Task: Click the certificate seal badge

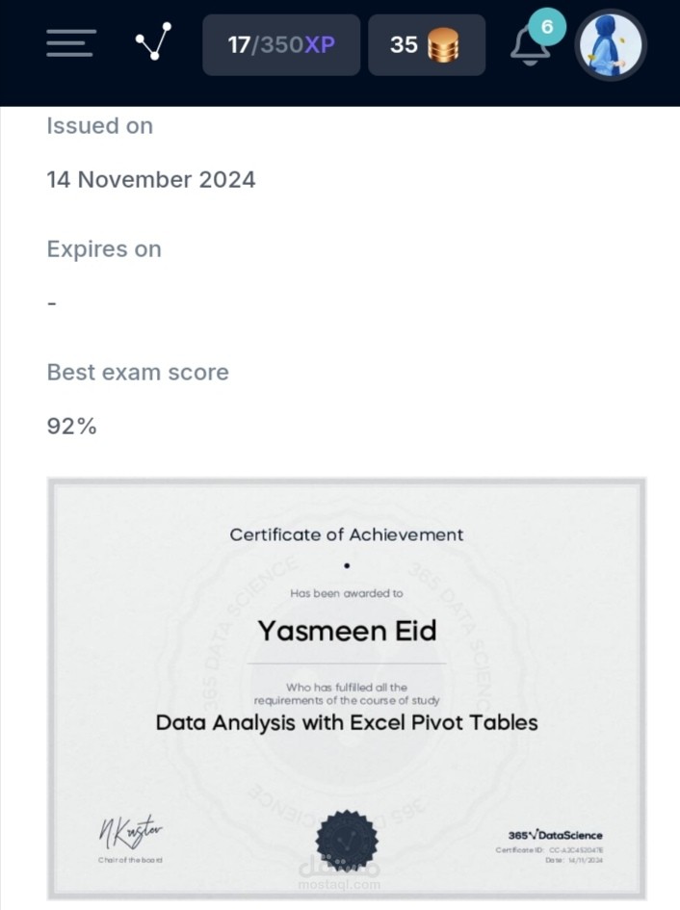Action: pos(347,841)
